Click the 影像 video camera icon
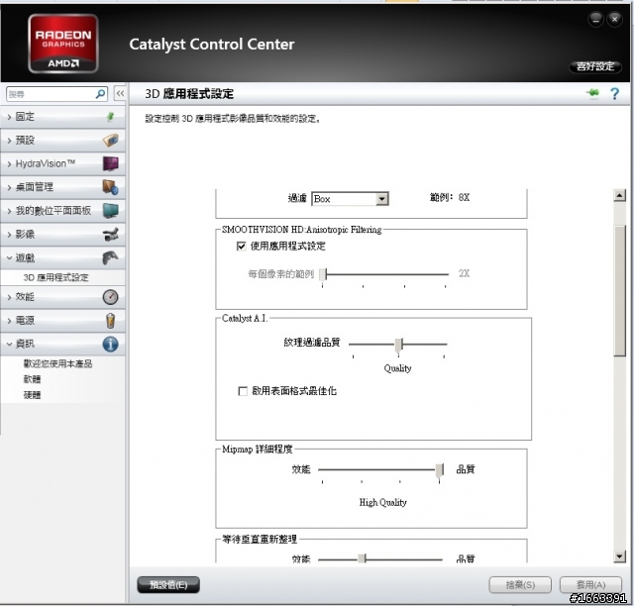 coord(110,235)
